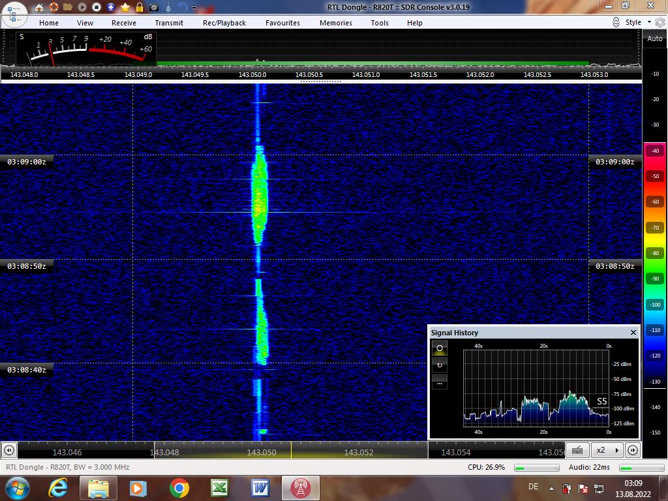Open the Help ribbon tab
The width and height of the screenshot is (668, 501).
[414, 23]
